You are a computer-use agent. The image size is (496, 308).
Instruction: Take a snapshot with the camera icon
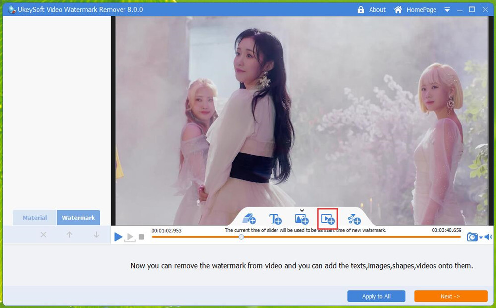pyautogui.click(x=472, y=237)
